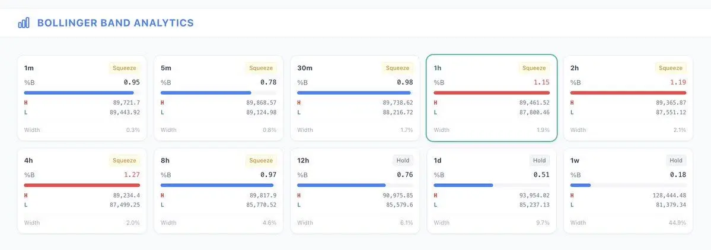The width and height of the screenshot is (711, 250).
Task: Click the red %B value 1.15
Action: (x=541, y=82)
